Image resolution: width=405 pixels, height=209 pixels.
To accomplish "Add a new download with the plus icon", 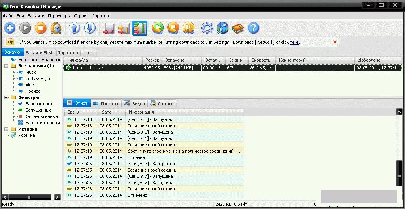I will pyautogui.click(x=10, y=28).
